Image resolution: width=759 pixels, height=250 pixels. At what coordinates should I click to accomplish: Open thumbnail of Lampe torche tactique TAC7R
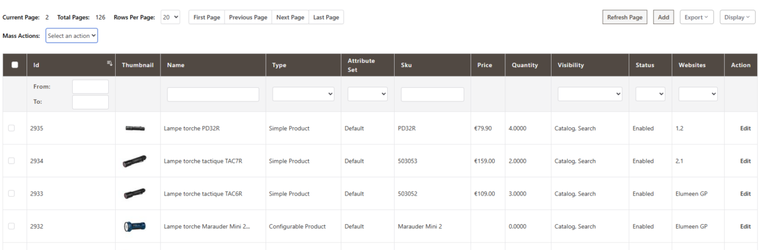134,161
